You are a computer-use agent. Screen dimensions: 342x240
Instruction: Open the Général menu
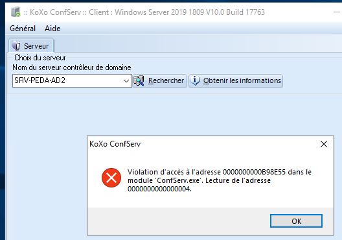coord(23,29)
